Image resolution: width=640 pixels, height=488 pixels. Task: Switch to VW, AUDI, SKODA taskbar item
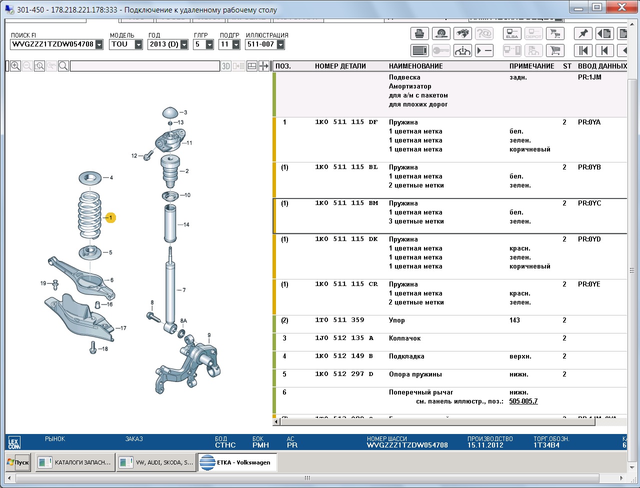click(x=156, y=462)
